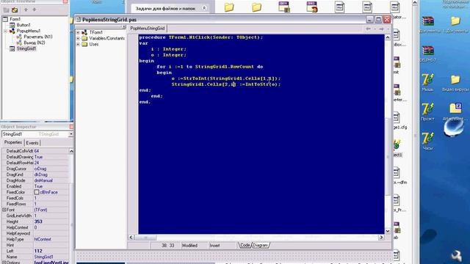Click the Name value StringGrid1
Screen dimensions: 470x264
[44, 257]
